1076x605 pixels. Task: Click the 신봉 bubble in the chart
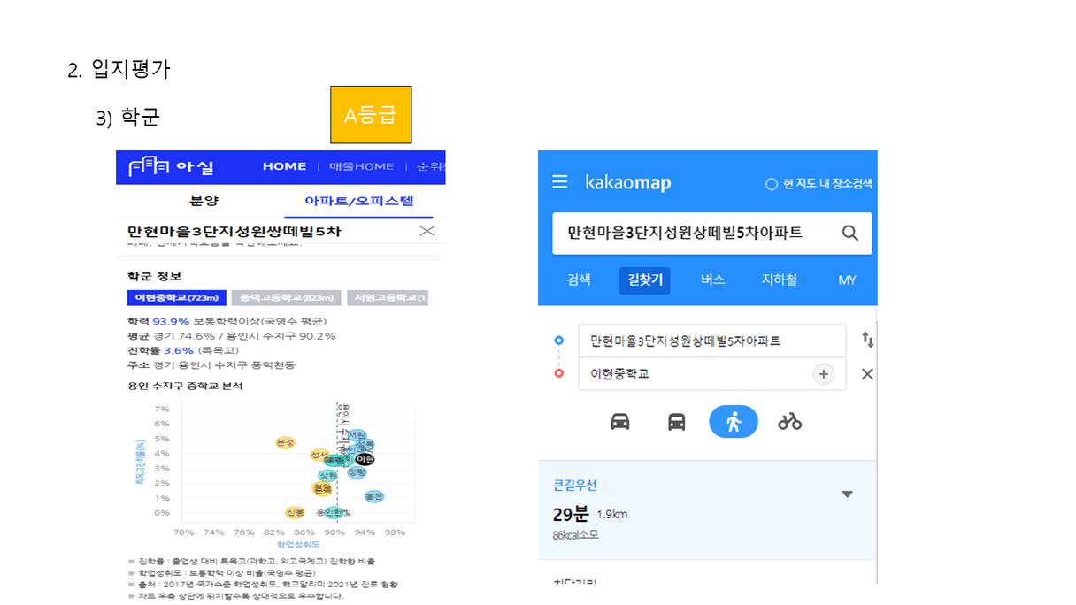(x=295, y=512)
